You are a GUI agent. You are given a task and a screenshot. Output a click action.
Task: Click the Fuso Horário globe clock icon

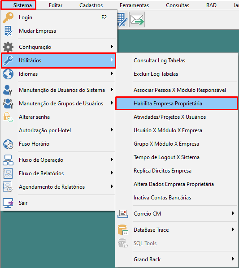click(x=8, y=144)
